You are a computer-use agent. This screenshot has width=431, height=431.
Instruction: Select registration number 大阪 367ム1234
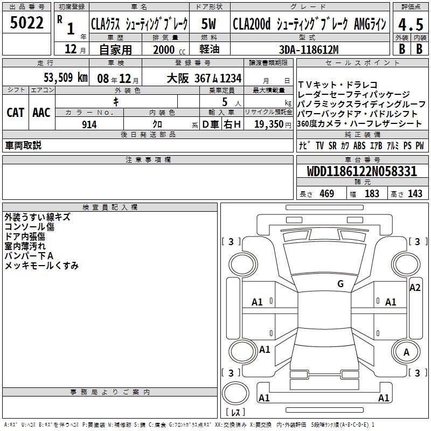(204, 78)
